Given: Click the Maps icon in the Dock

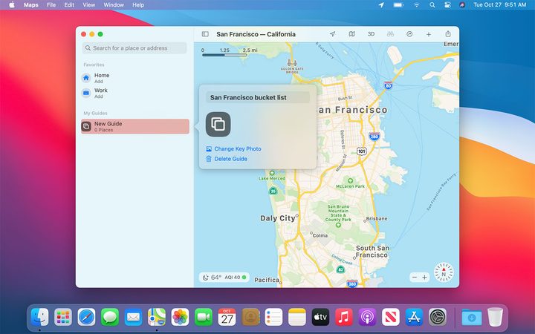Looking at the screenshot, I should pos(157,317).
